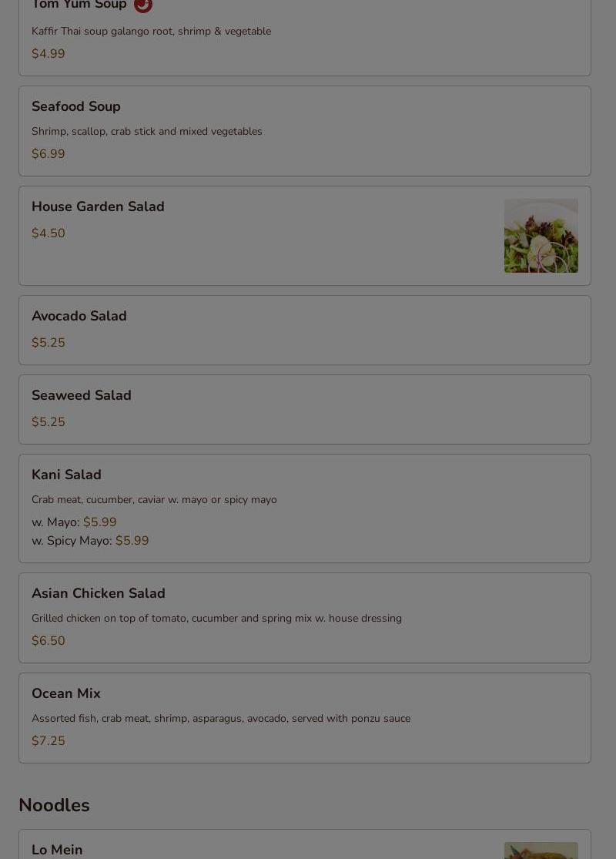Select the Tom Yum Soup item
This screenshot has height=859, width=616.
pos(305,37)
